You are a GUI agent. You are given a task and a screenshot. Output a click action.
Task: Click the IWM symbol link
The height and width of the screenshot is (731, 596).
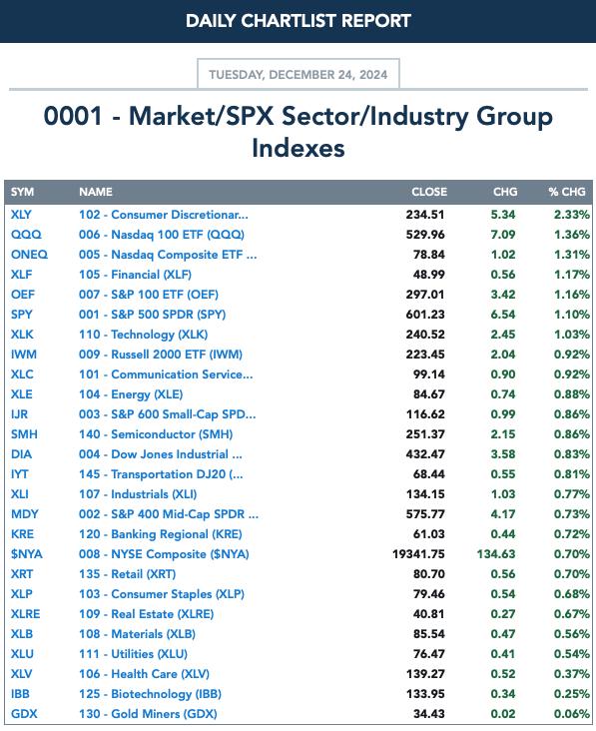24,355
